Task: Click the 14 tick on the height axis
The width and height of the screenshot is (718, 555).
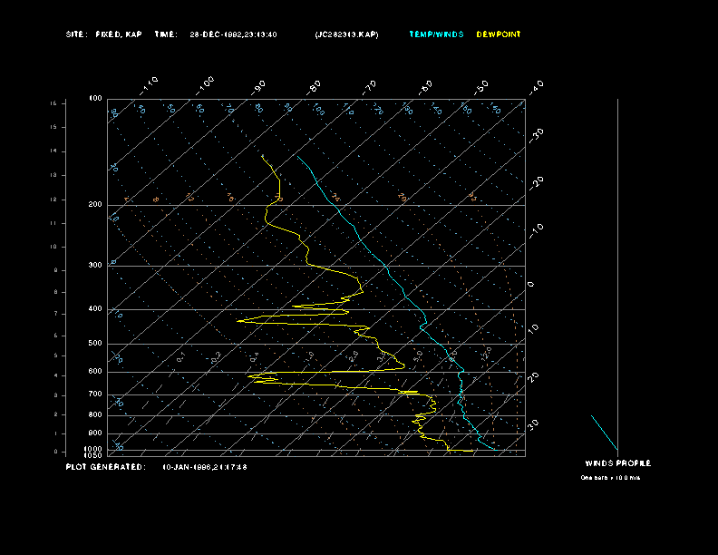Action: [x=53, y=151]
